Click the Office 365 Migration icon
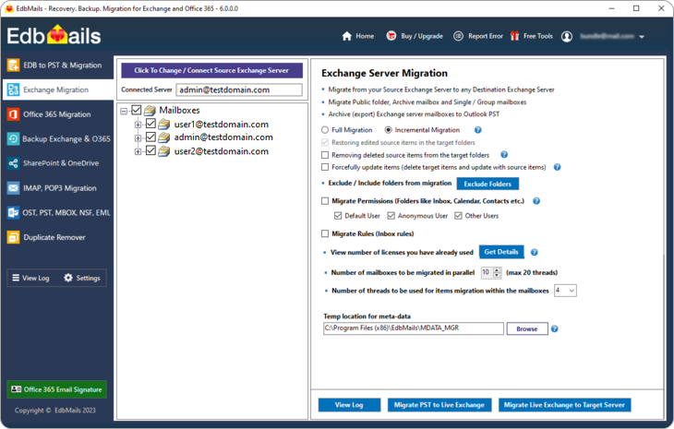This screenshot has height=429, width=674. coord(13,114)
